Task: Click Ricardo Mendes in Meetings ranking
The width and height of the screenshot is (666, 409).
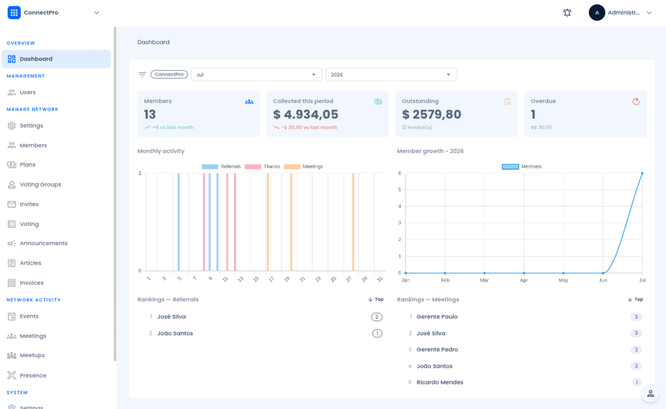Action: pyautogui.click(x=440, y=382)
